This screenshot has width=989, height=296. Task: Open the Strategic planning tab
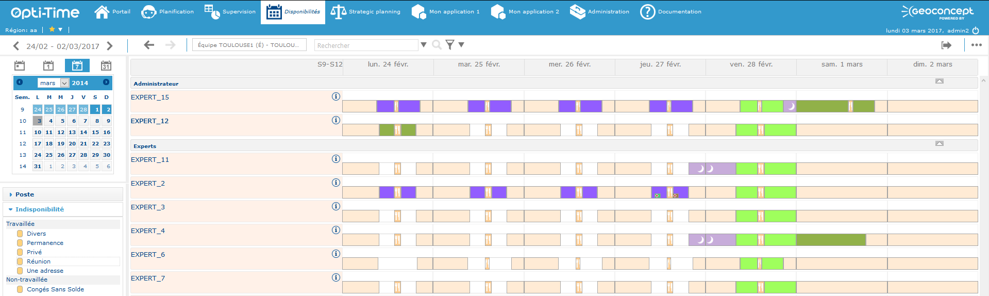(365, 12)
